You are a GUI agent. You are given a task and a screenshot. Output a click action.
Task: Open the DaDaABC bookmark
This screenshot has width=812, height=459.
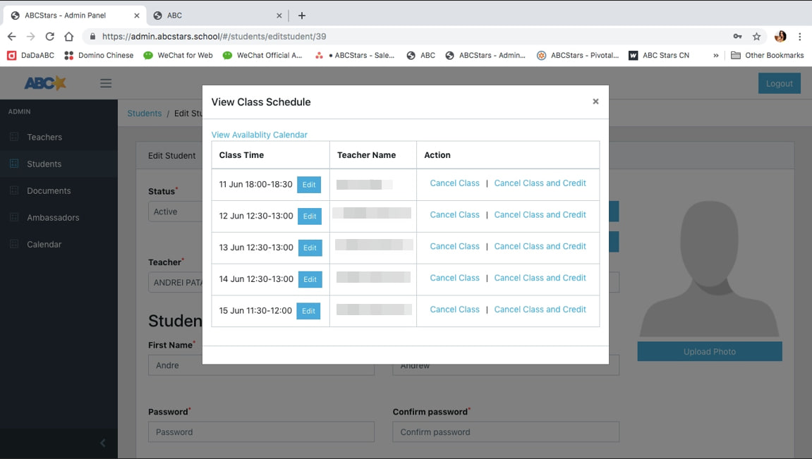(30, 56)
